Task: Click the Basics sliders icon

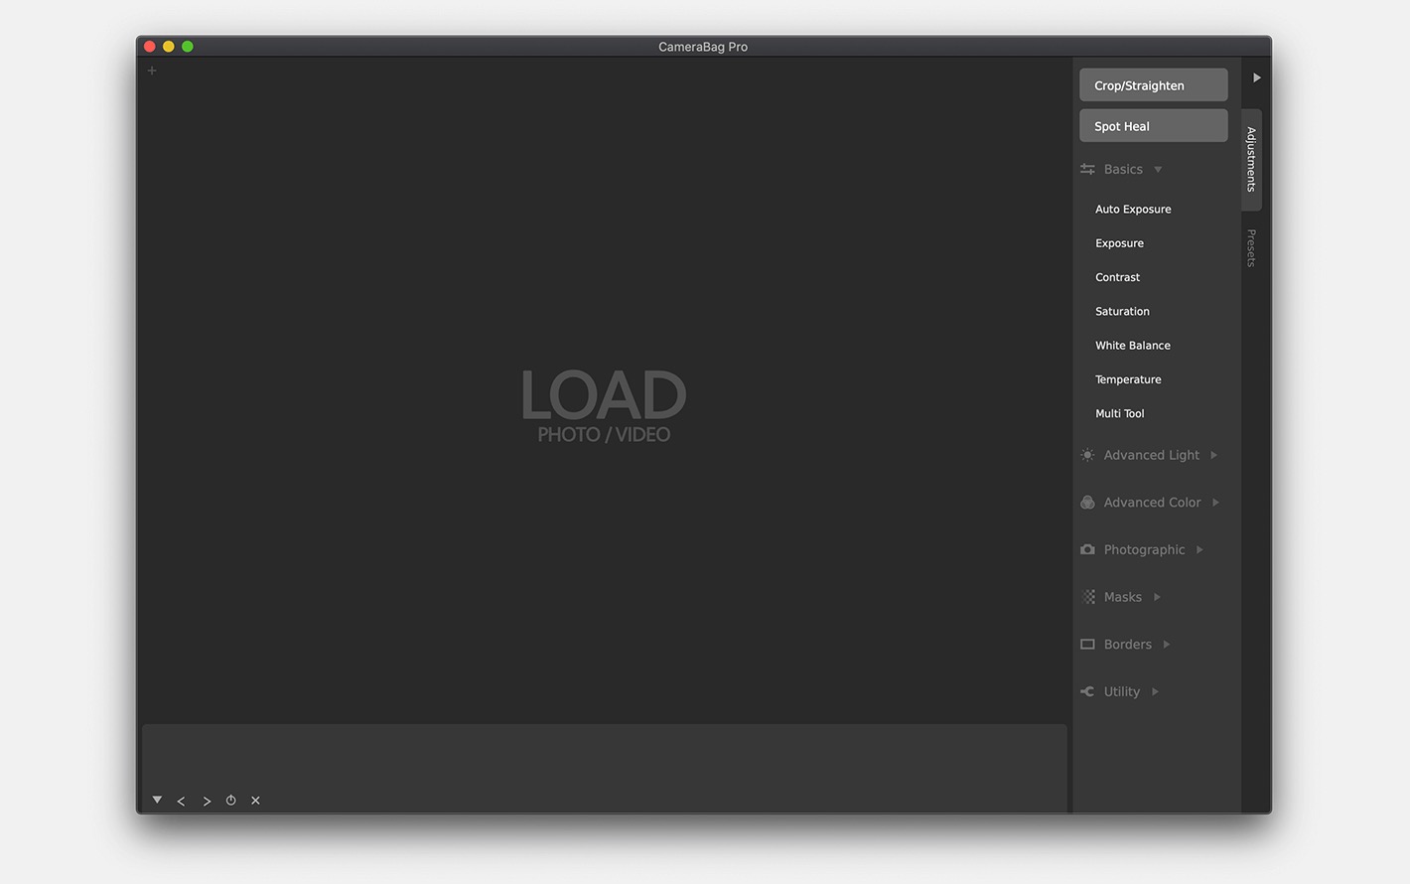Action: click(x=1087, y=169)
